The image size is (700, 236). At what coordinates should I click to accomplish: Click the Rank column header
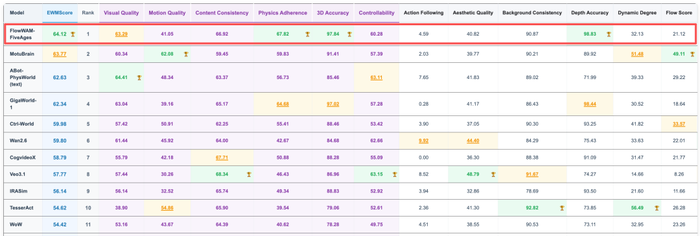(88, 13)
